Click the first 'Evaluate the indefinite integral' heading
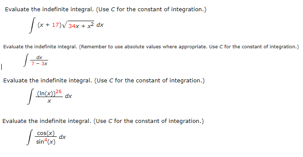Screen dimensions: 303x157 49,9
